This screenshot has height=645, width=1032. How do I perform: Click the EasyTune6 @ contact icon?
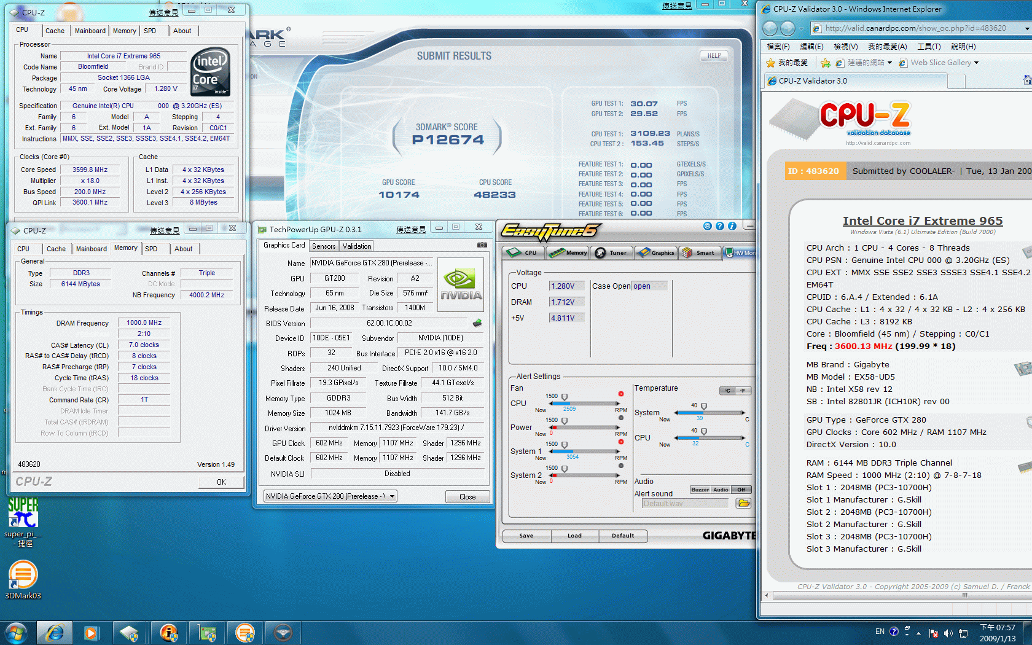pyautogui.click(x=707, y=226)
